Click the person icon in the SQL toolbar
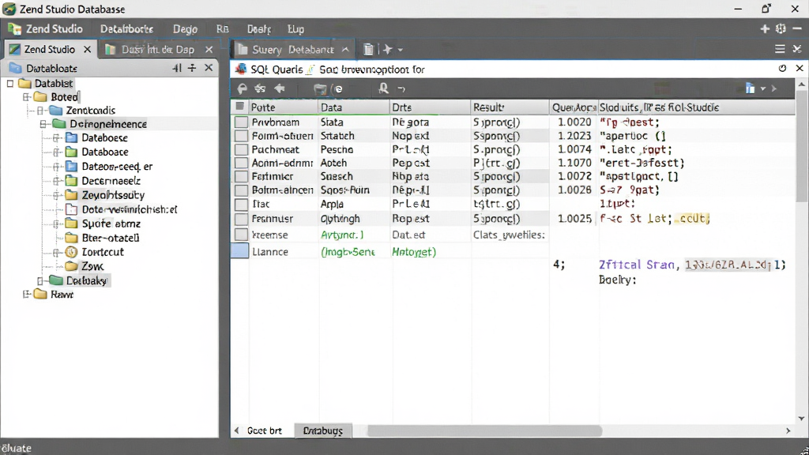This screenshot has height=455, width=809. click(383, 88)
